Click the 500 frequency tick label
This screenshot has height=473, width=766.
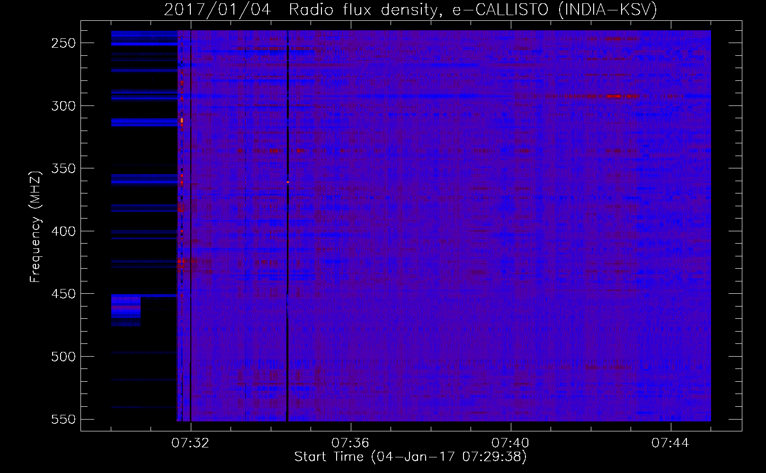[63, 357]
